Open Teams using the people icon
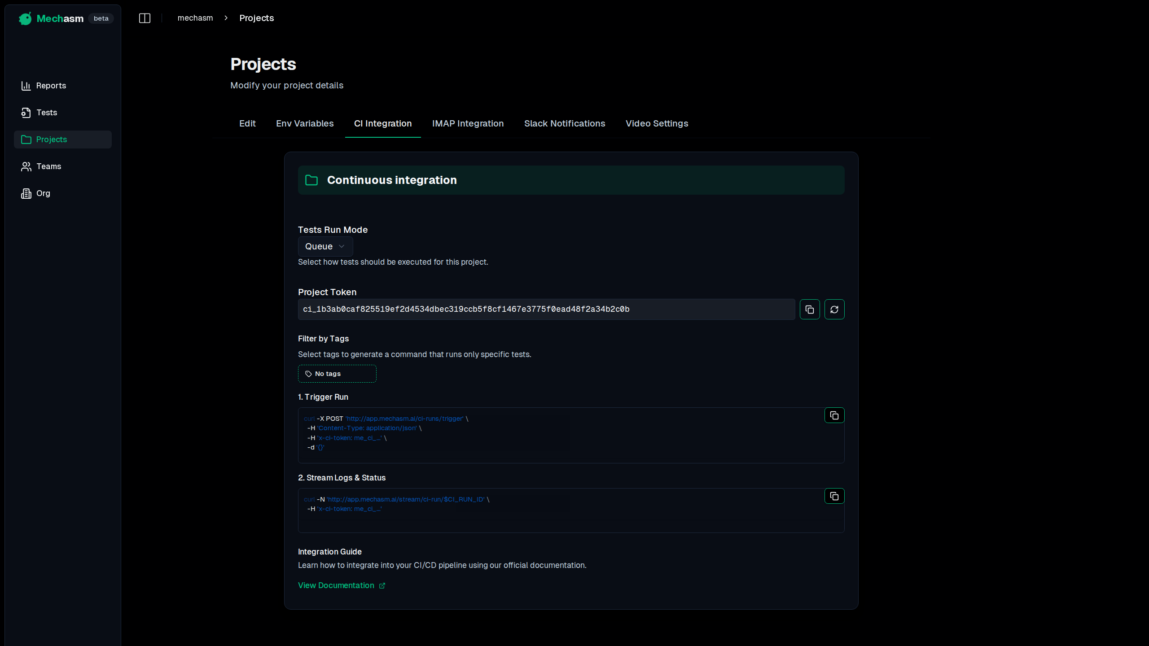Image resolution: width=1149 pixels, height=646 pixels. 26,166
